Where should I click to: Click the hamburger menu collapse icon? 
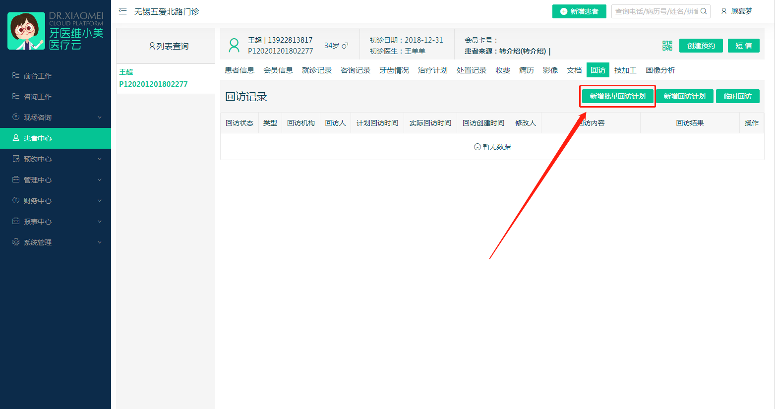point(123,11)
